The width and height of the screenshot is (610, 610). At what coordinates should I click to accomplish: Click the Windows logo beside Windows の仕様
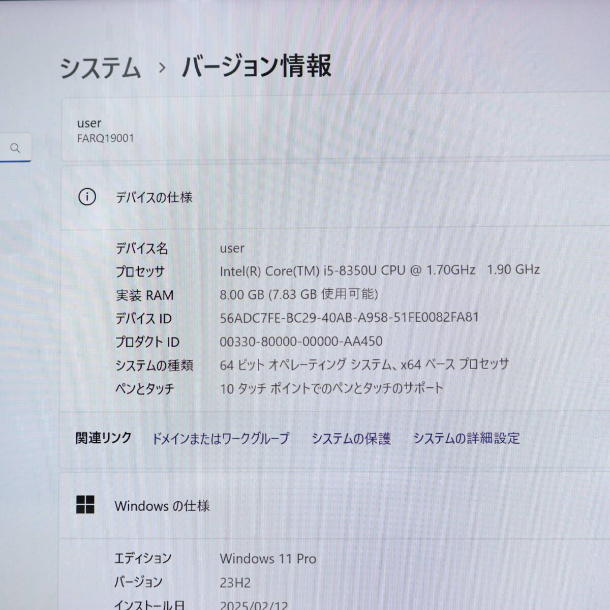coord(85,505)
